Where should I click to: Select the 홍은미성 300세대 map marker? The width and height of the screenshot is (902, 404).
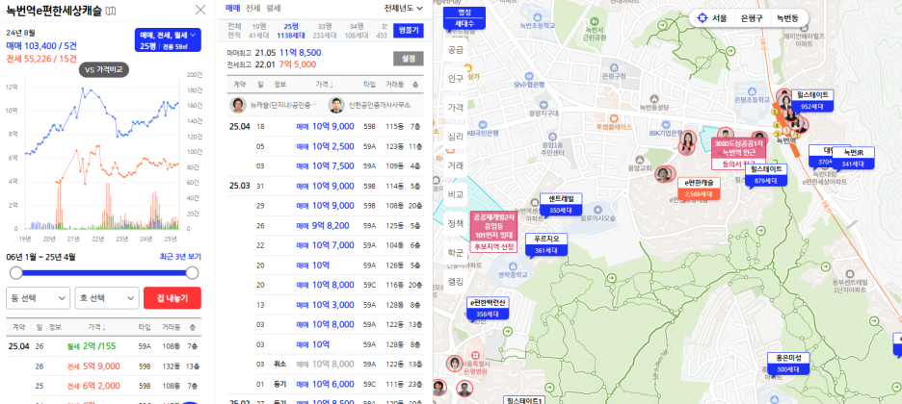click(x=788, y=364)
